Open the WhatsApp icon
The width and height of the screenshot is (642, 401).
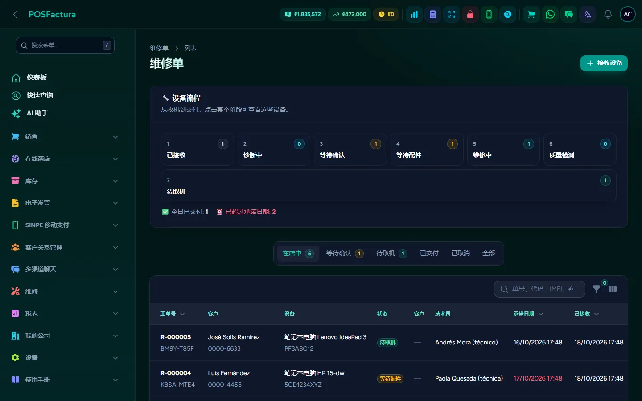(x=550, y=14)
